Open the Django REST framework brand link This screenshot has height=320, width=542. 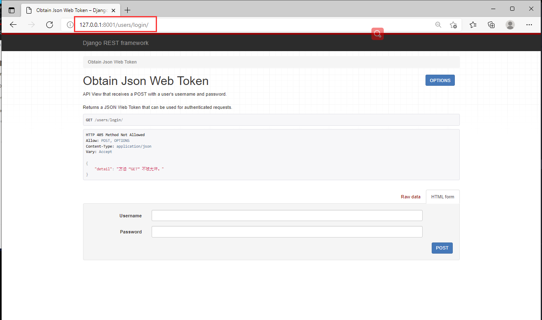pos(116,43)
